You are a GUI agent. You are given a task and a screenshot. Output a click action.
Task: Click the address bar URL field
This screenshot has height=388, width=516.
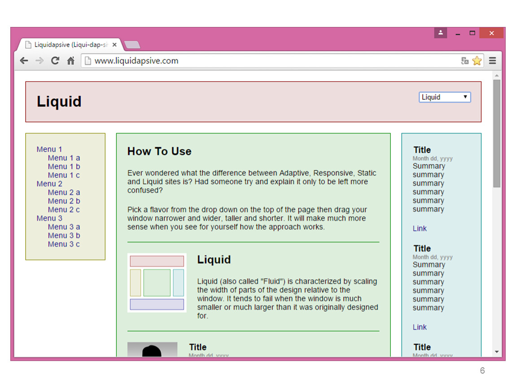tap(269, 61)
